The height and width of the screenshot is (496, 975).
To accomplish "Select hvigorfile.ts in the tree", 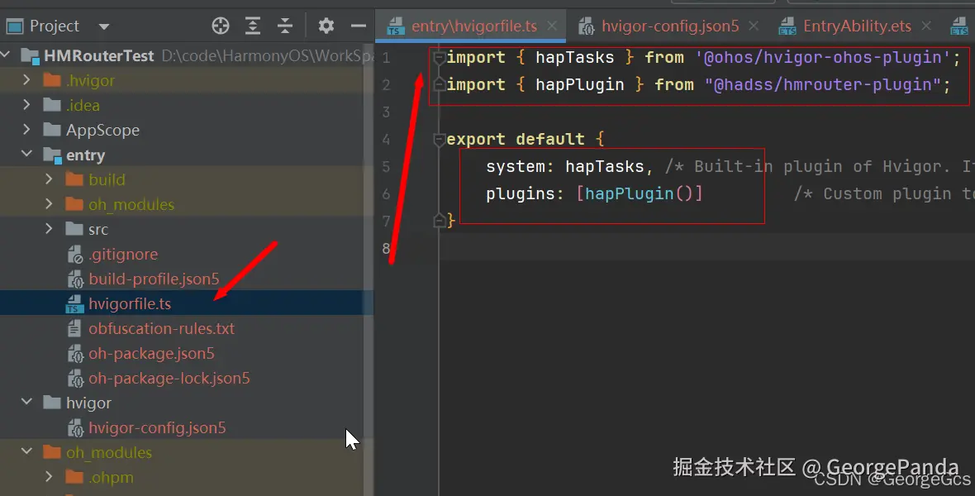I will [130, 303].
